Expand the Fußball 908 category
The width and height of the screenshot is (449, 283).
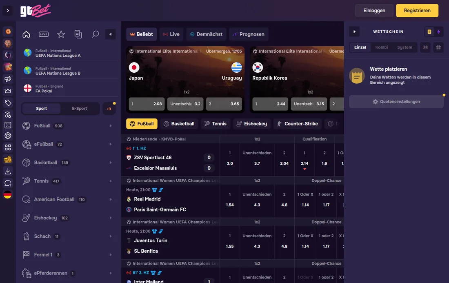pos(69,126)
